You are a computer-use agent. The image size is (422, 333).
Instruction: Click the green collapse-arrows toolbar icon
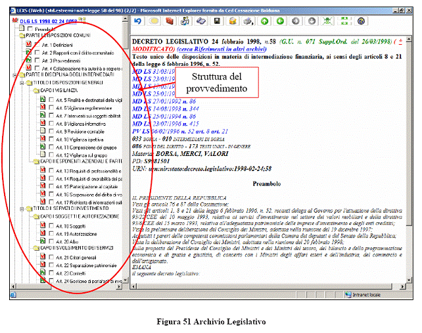pos(327,21)
